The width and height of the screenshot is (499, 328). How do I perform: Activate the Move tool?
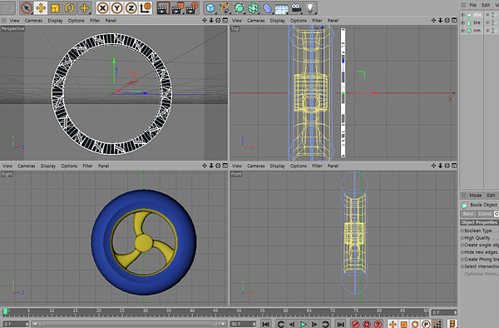click(41, 8)
